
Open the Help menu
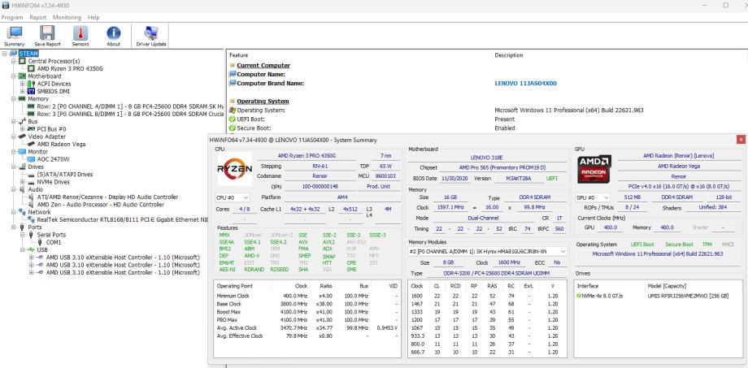[93, 17]
